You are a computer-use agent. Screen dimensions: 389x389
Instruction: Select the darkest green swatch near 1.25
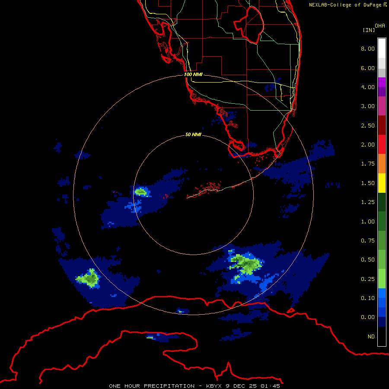(x=382, y=202)
